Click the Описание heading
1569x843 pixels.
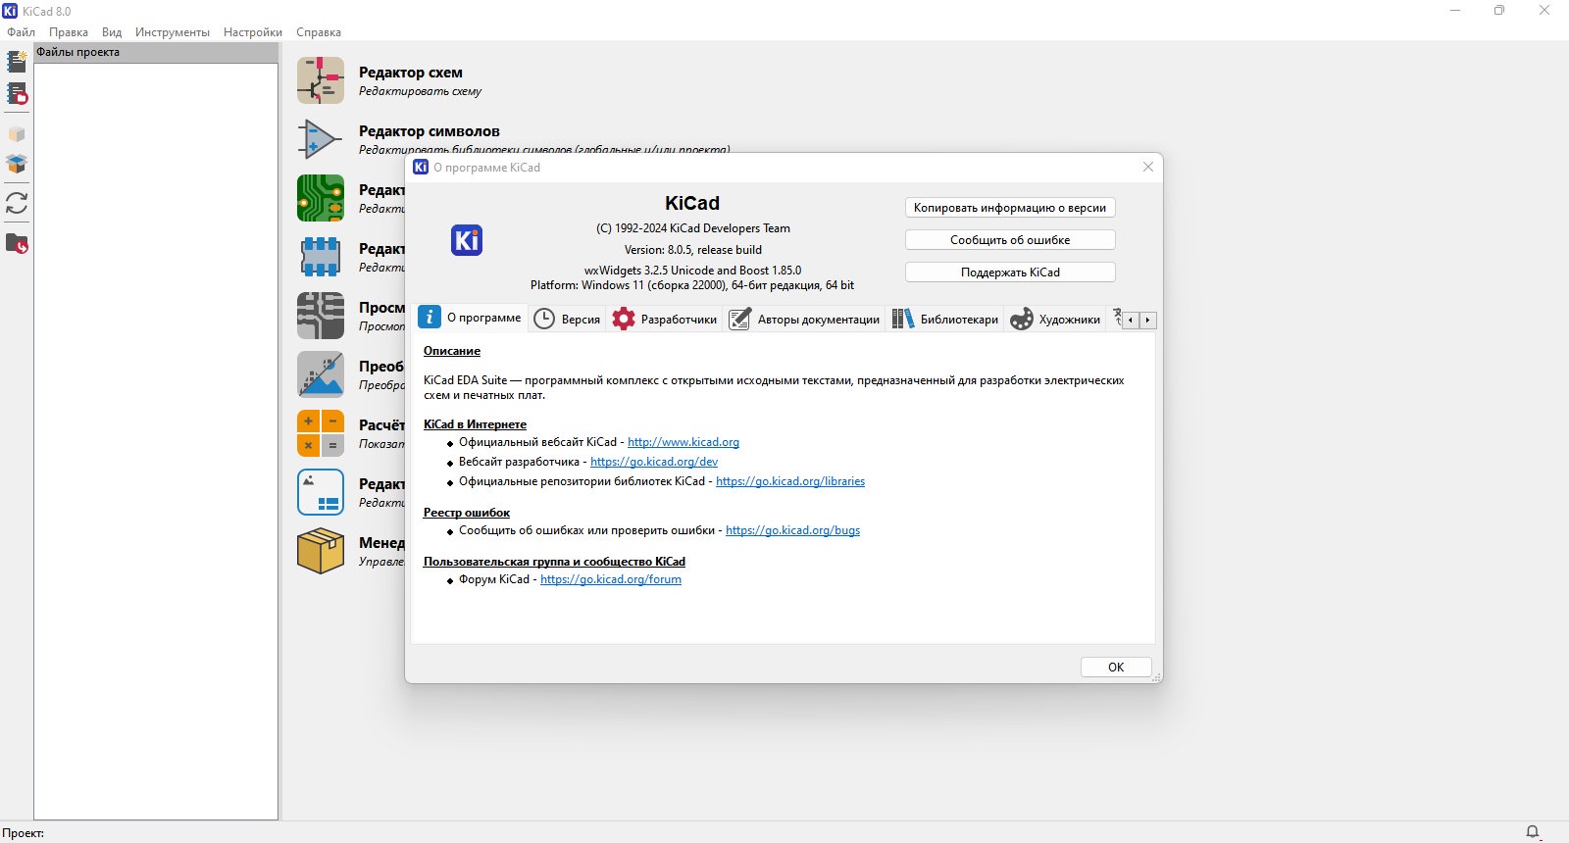click(x=452, y=351)
